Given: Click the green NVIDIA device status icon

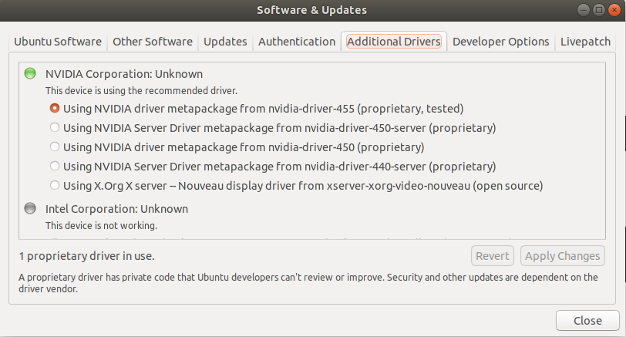Looking at the screenshot, I should point(30,73).
